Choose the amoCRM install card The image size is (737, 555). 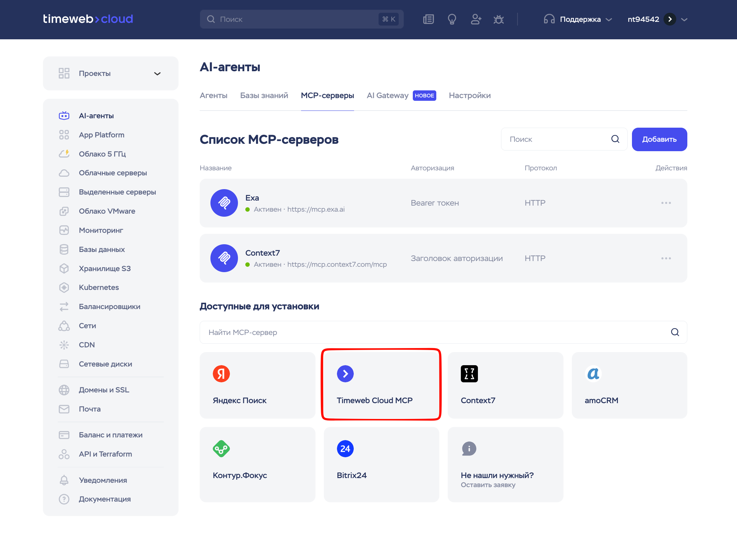click(629, 385)
